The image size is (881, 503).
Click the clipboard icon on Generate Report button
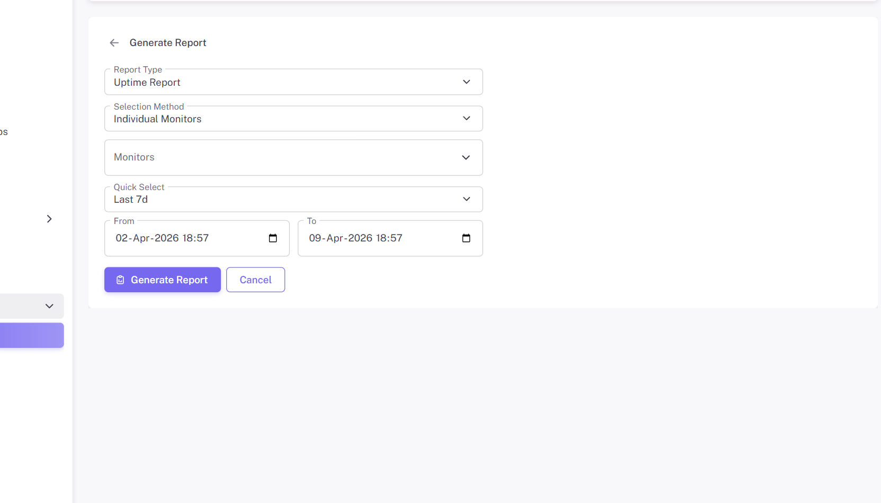pyautogui.click(x=120, y=280)
